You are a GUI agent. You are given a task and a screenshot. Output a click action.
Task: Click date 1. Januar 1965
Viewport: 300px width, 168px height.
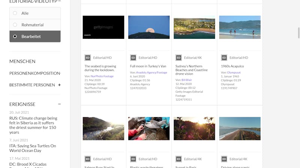(x=230, y=77)
